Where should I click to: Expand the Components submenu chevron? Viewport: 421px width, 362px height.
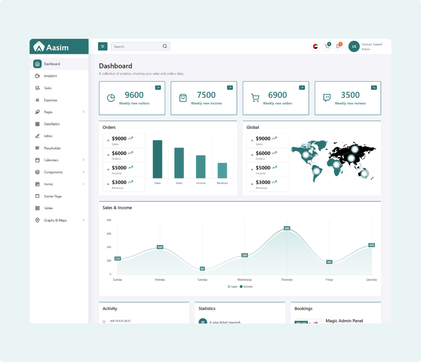[83, 172]
